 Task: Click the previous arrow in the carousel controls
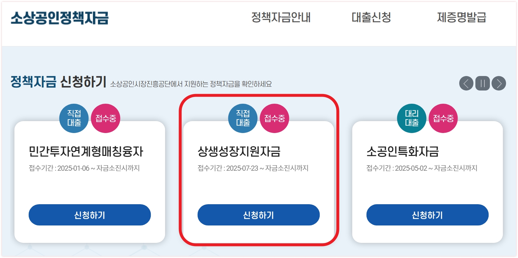467,83
